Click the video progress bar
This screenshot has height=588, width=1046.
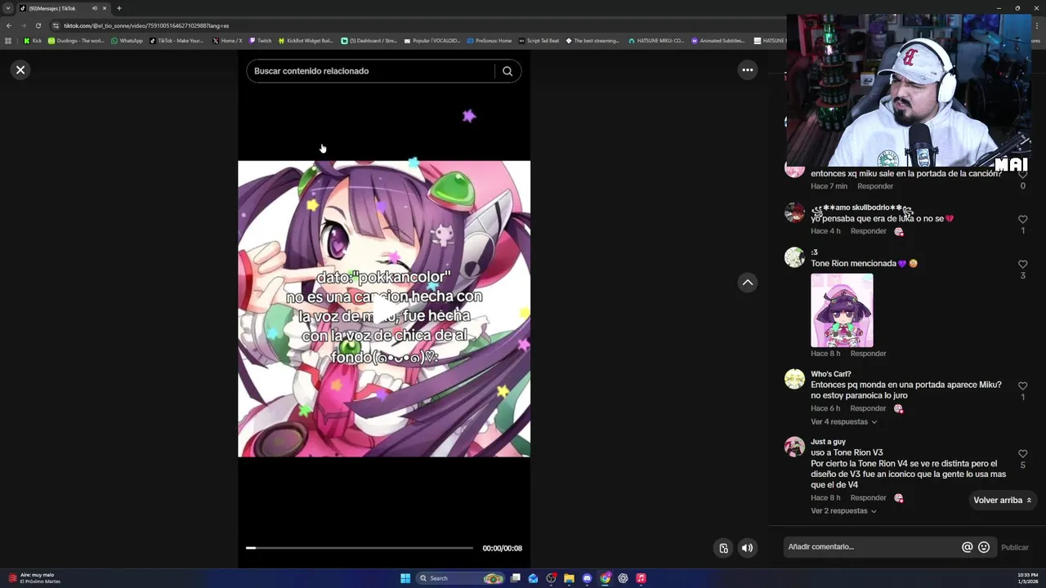click(360, 548)
